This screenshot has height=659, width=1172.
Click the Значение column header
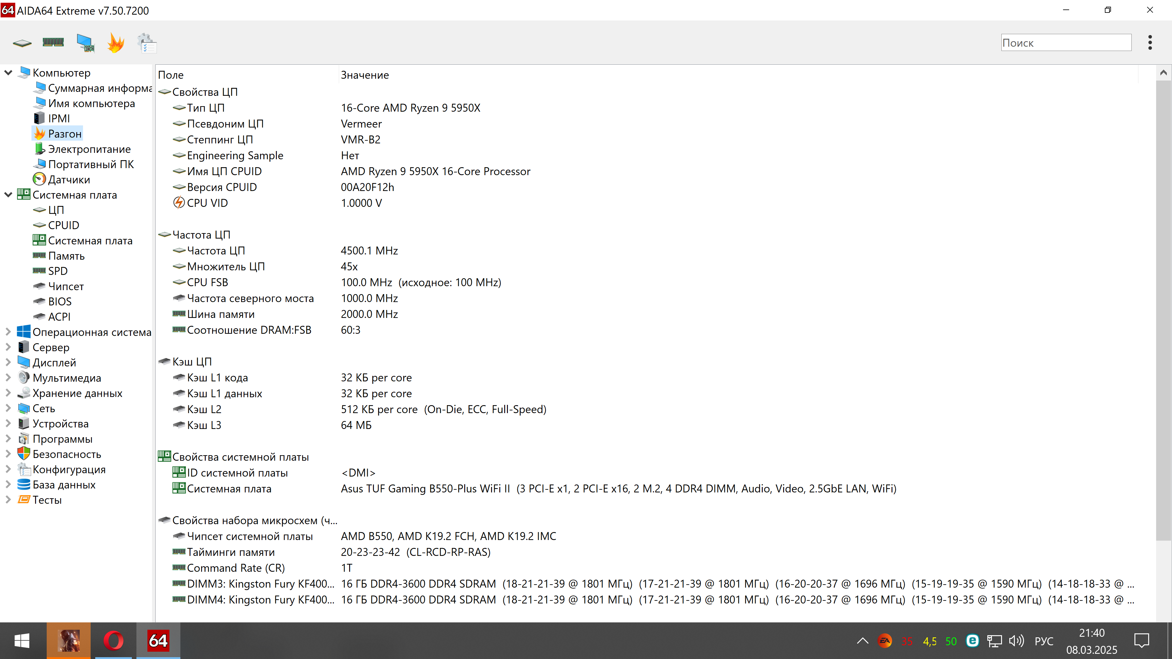pos(365,75)
